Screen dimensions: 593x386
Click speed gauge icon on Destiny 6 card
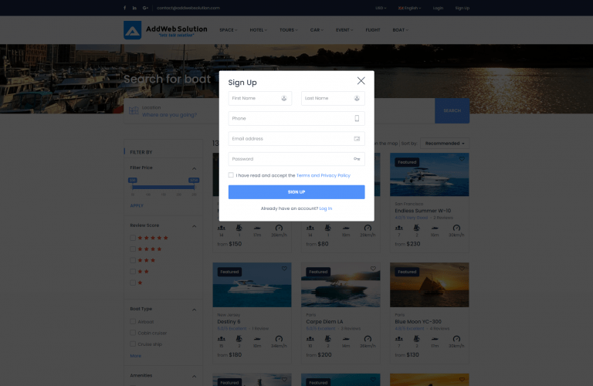tap(279, 339)
